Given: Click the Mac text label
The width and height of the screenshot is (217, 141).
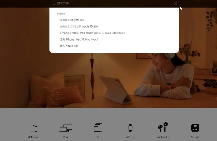Looking at the screenshot, I should tap(66, 137).
